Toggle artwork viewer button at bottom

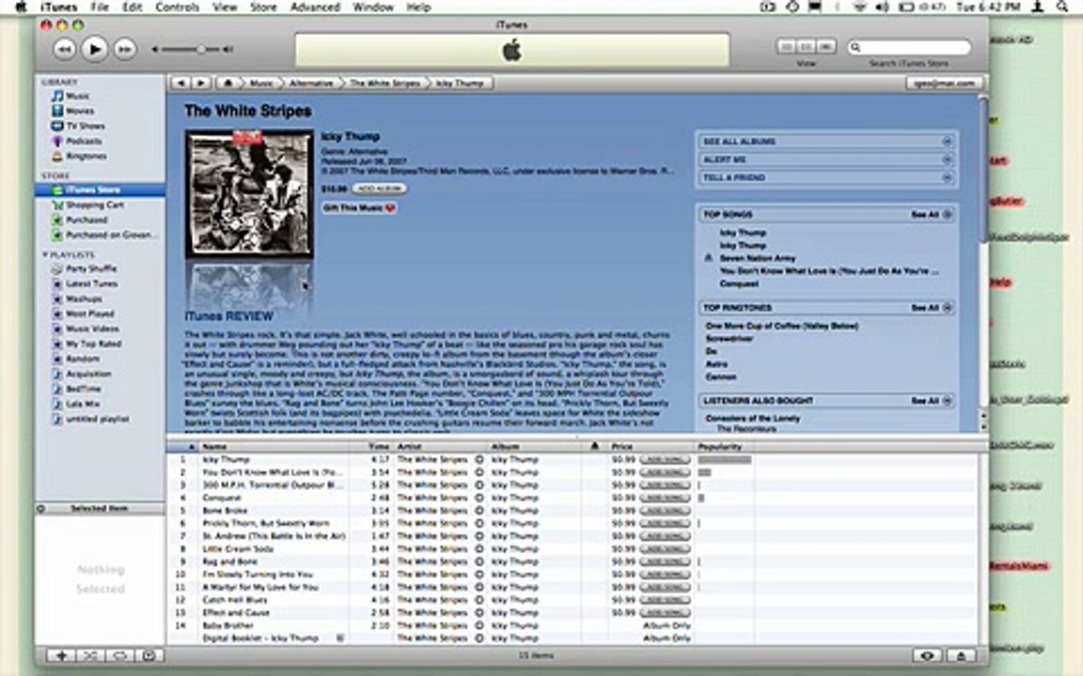tap(149, 655)
